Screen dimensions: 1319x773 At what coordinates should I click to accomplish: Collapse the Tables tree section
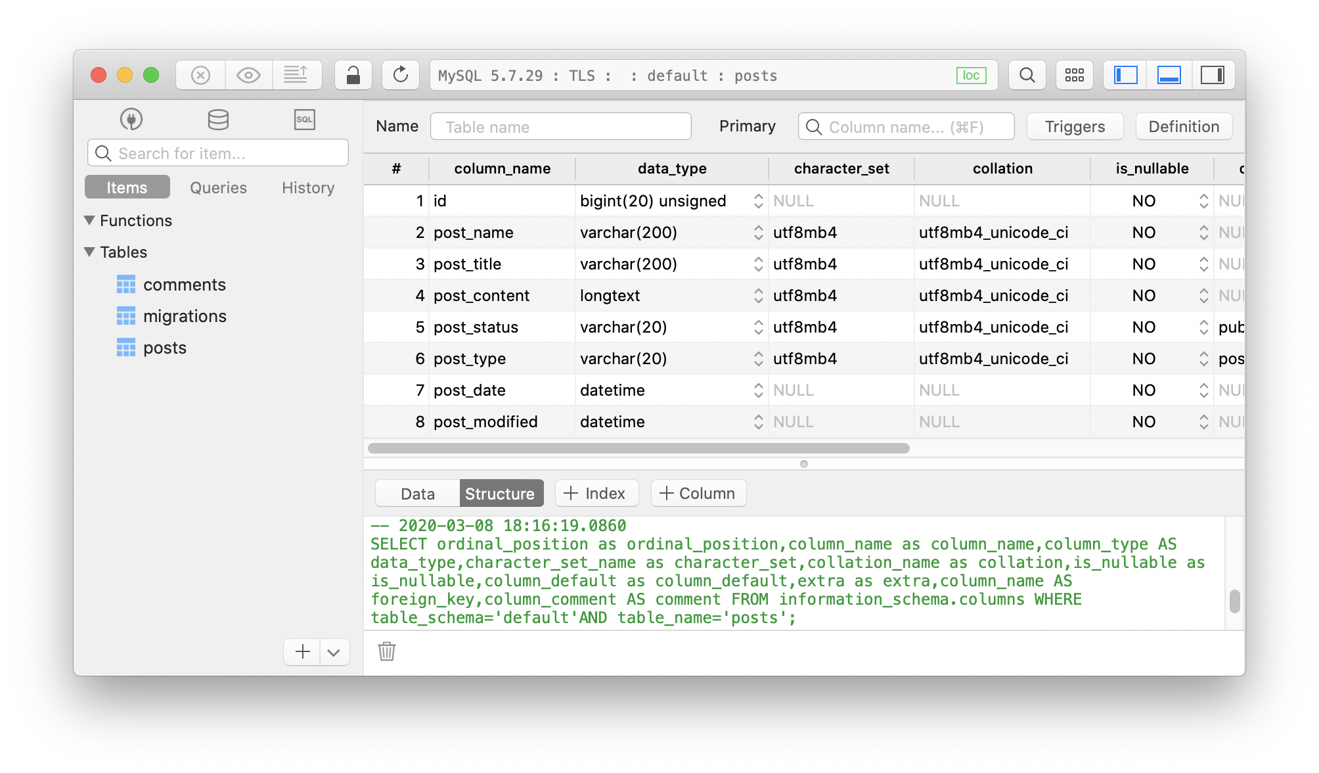point(90,252)
